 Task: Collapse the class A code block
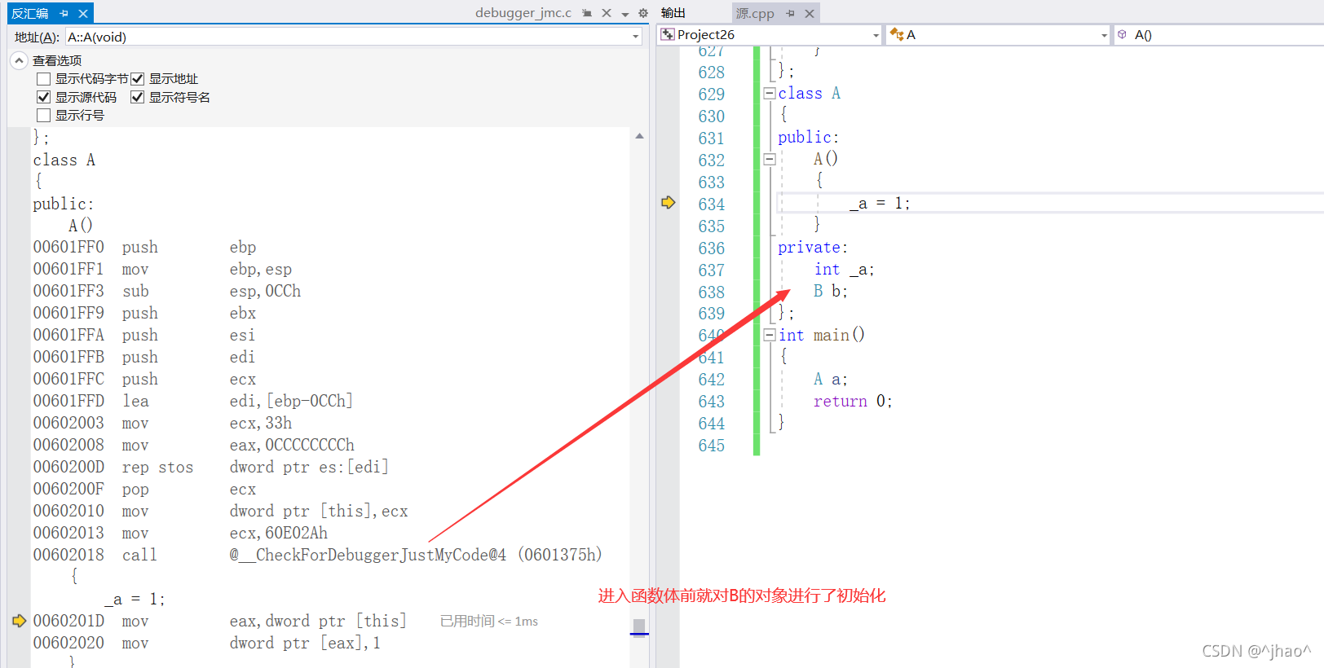tap(769, 94)
